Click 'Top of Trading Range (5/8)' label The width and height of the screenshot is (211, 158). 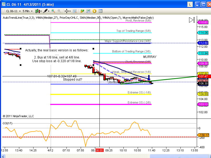(x=133, y=31)
